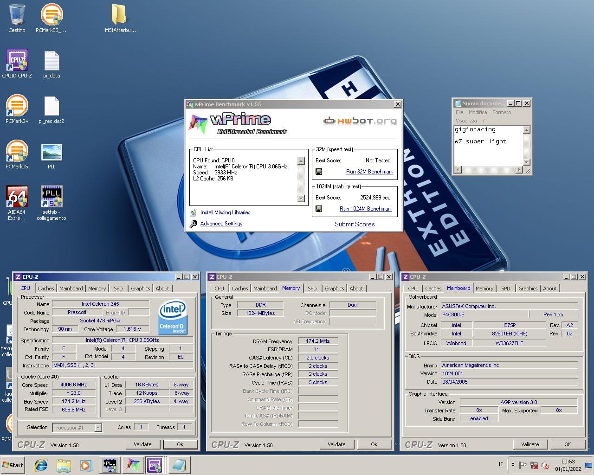Open Internet Explorer from the taskbar

coord(41,465)
